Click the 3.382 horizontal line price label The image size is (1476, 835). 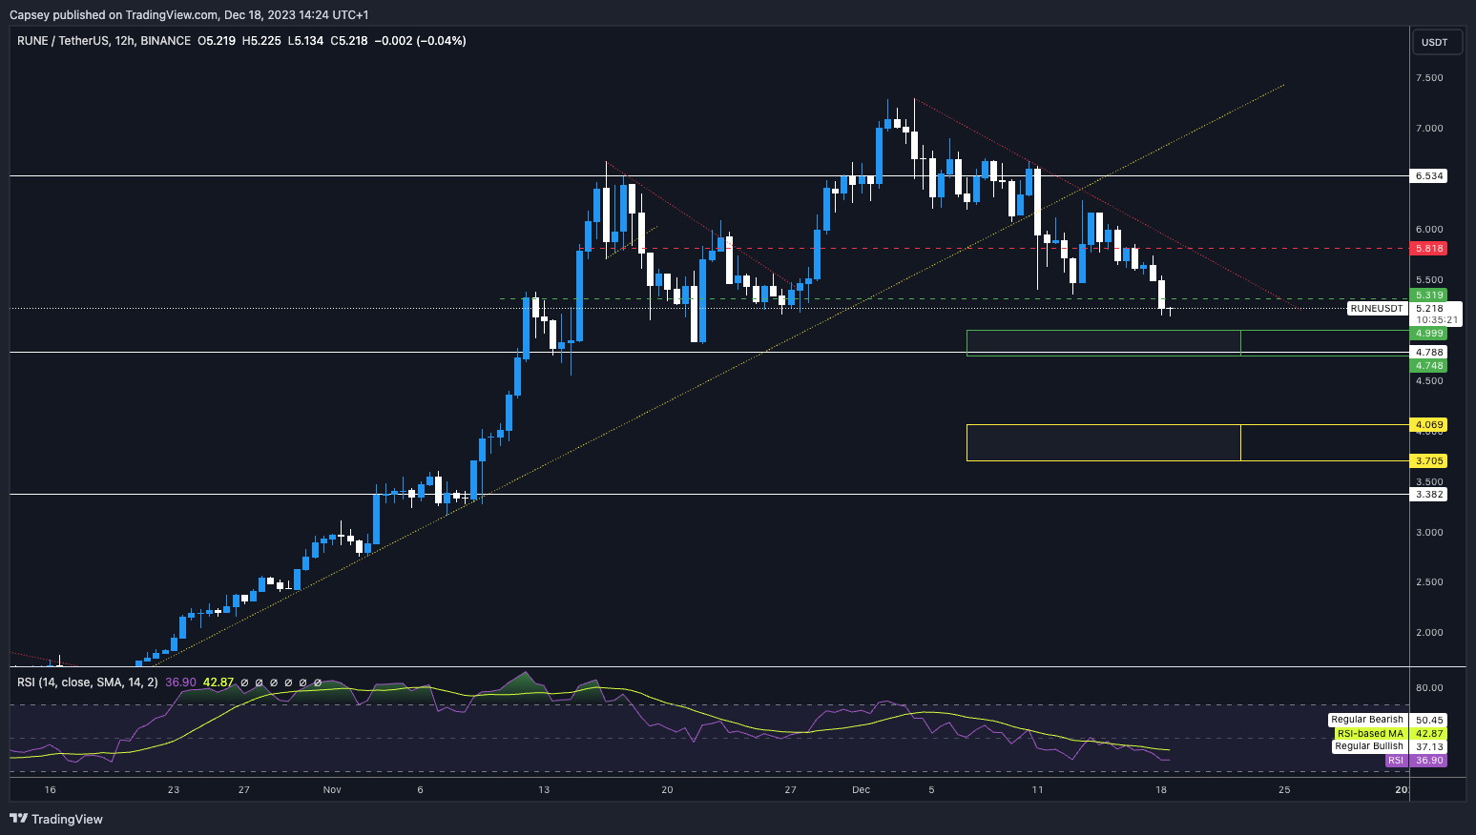coord(1429,495)
